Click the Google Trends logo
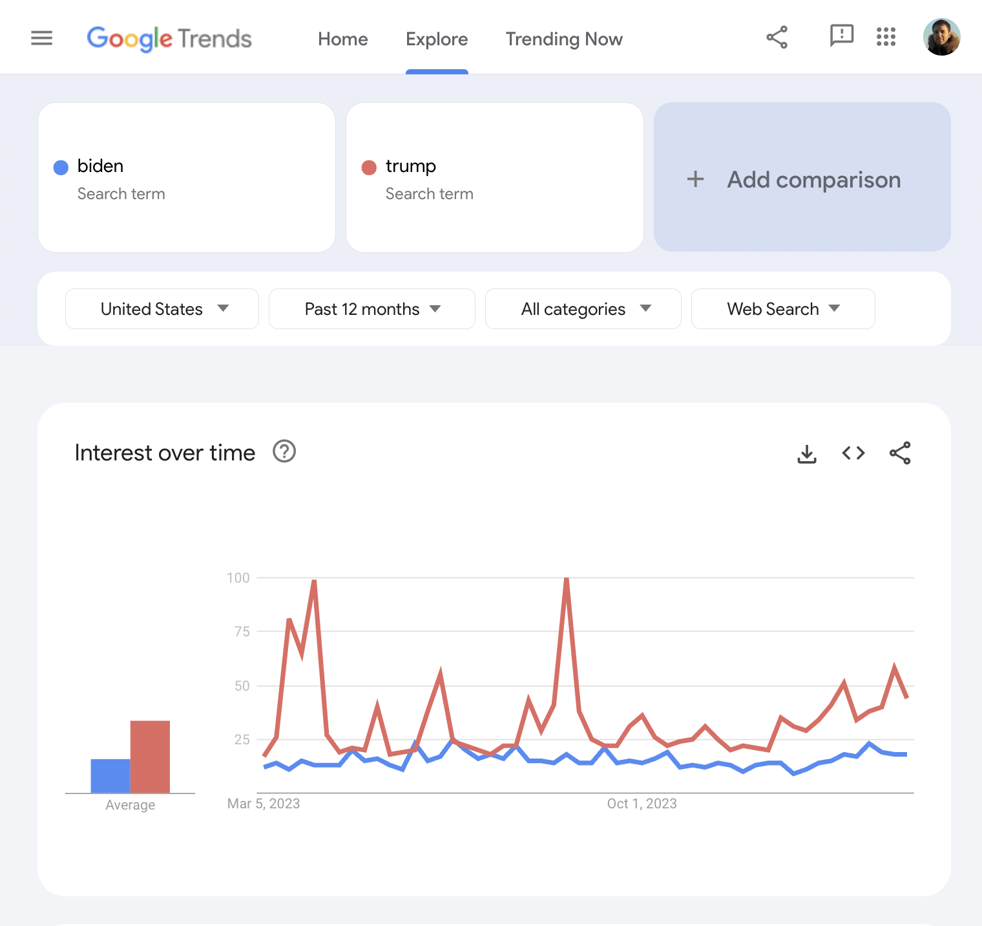Viewport: 982px width, 926px height. 170,39
